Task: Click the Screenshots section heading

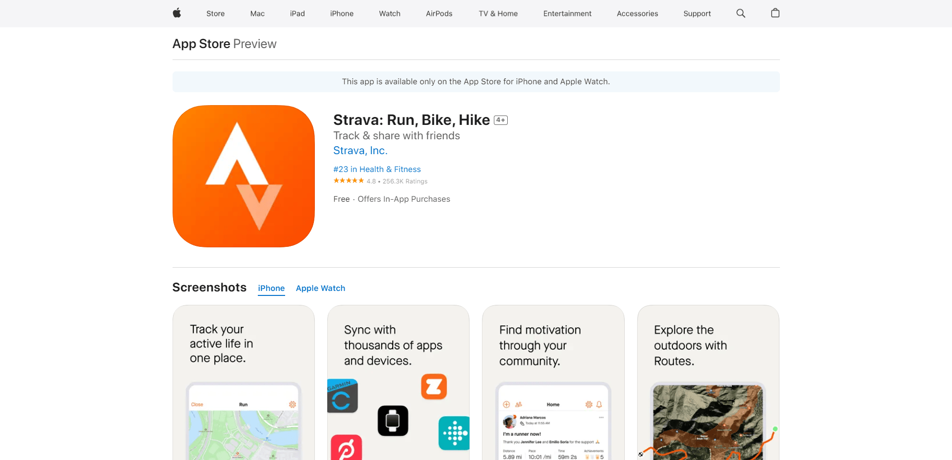Action: pyautogui.click(x=209, y=287)
